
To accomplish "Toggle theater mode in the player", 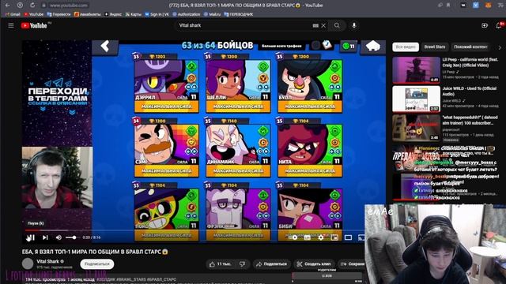I will [348, 237].
